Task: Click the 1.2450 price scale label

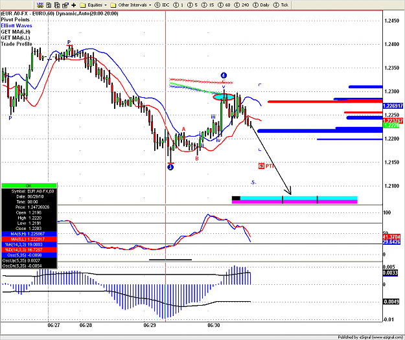Action: click(x=392, y=21)
